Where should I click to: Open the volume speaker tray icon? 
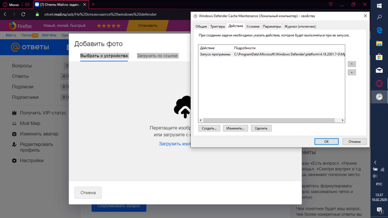tap(375, 176)
